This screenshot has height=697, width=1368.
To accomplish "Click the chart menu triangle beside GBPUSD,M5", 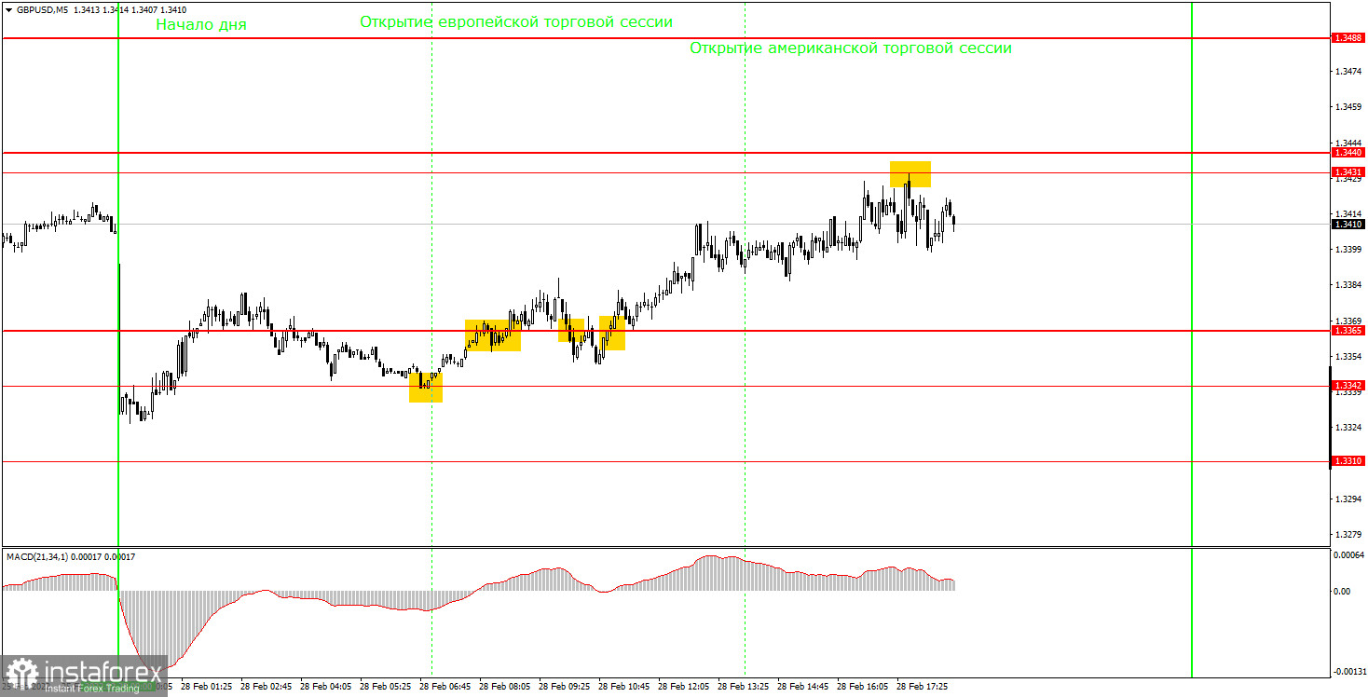I will point(9,9).
